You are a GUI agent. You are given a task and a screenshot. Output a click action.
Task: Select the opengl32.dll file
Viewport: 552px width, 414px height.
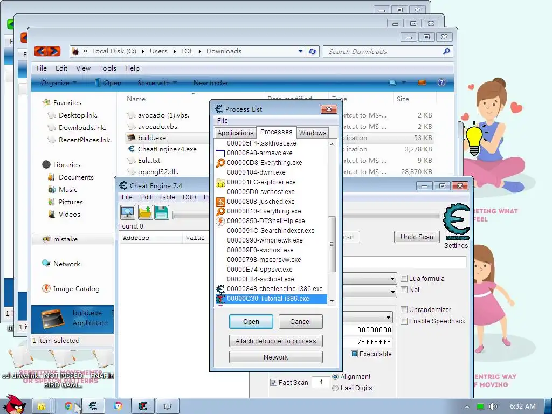158,172
